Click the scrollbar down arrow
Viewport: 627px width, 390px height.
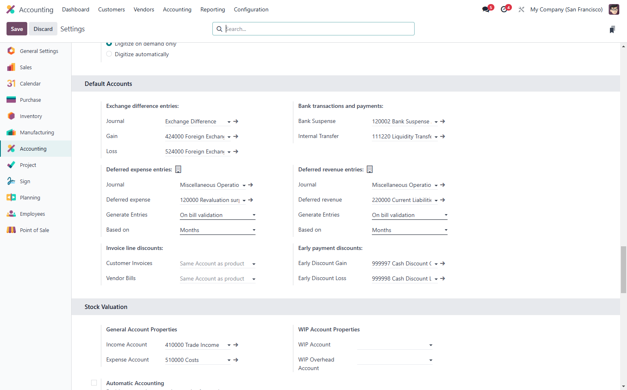click(623, 386)
